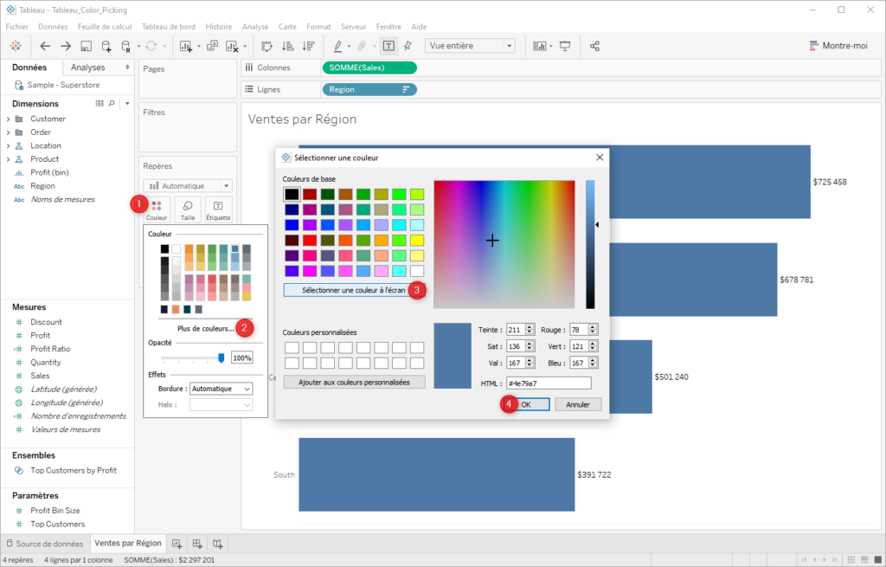Open the Format menu
The height and width of the screenshot is (567, 886).
point(318,27)
